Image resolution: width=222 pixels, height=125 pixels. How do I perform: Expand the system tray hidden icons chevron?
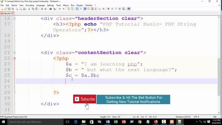coord(197,122)
